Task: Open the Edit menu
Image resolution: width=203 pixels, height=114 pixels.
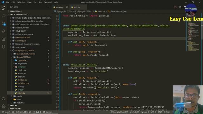Action: [13, 2]
